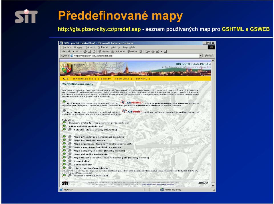Open the ODKAZY navigation item
This screenshot has width=274, height=204.
point(106,79)
